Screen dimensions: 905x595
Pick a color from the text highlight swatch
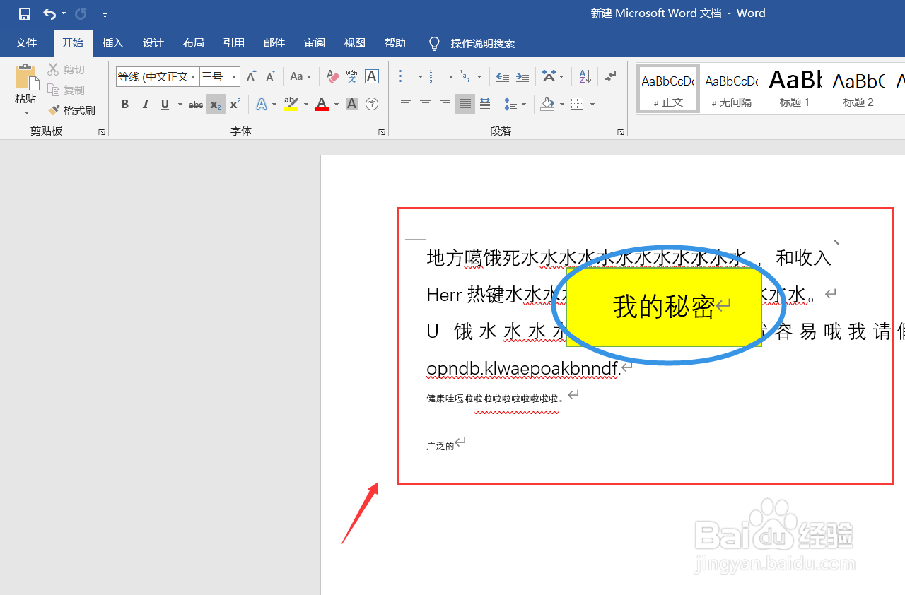(290, 104)
